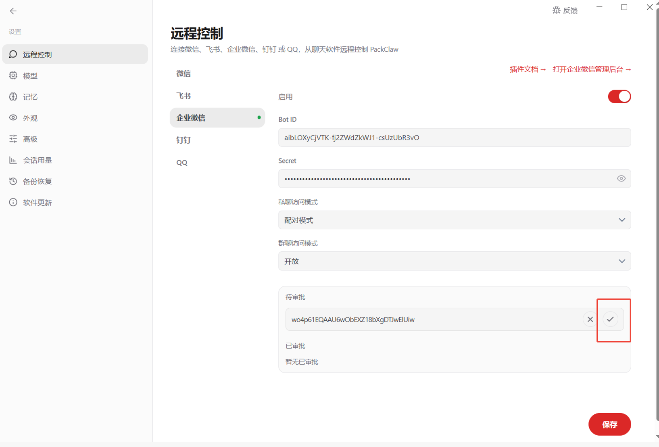The height and width of the screenshot is (447, 659).
Task: Click the 远程控制 page title
Action: click(197, 33)
